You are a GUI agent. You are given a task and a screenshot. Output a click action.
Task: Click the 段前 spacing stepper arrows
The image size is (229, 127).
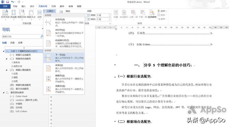tap(109, 15)
